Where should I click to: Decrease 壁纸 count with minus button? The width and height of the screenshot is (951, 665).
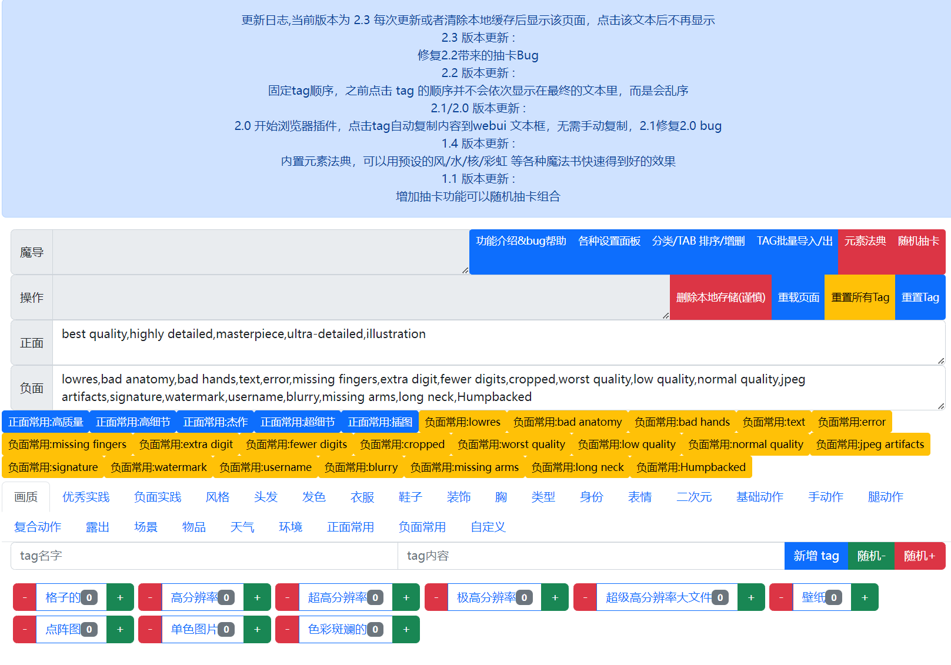(780, 597)
